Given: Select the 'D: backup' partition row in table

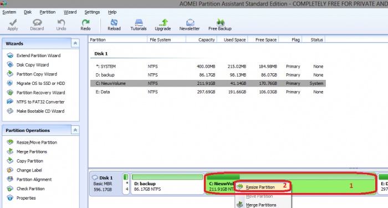Looking at the screenshot, I should (208, 75).
